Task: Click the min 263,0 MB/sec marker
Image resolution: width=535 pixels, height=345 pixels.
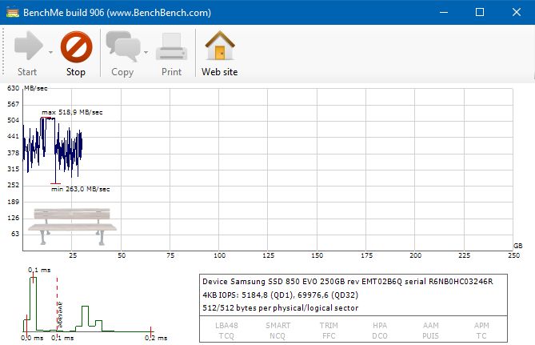Action: (80, 189)
